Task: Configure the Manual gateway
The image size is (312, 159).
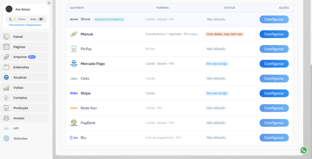Action: pos(274,34)
